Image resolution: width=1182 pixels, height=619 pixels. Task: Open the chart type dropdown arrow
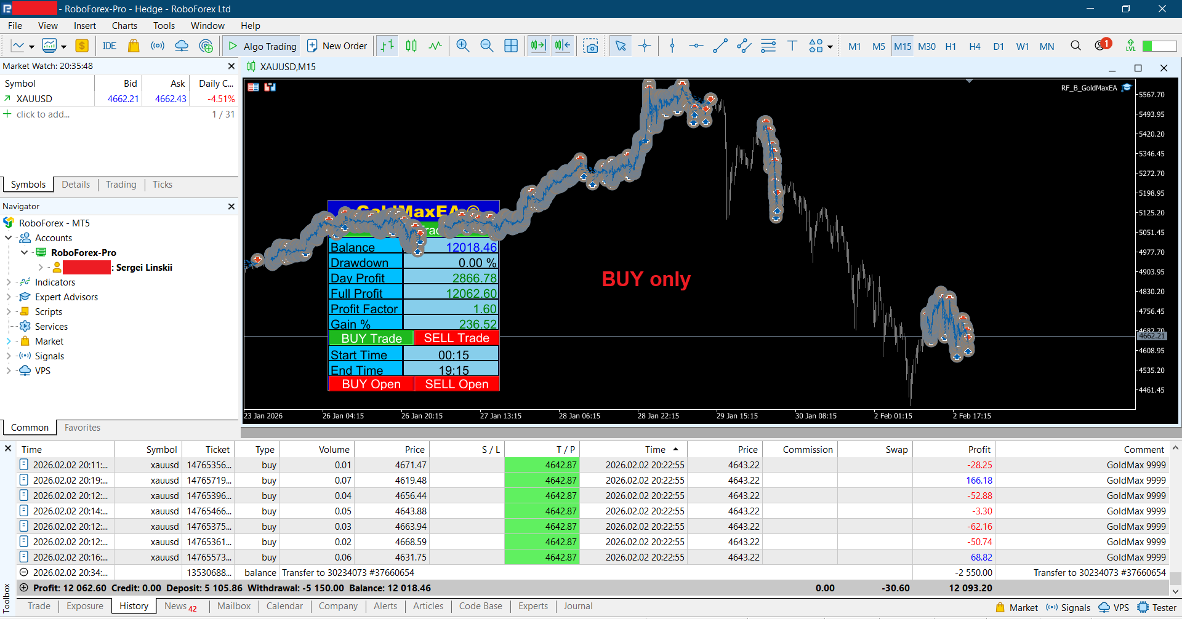click(x=31, y=47)
